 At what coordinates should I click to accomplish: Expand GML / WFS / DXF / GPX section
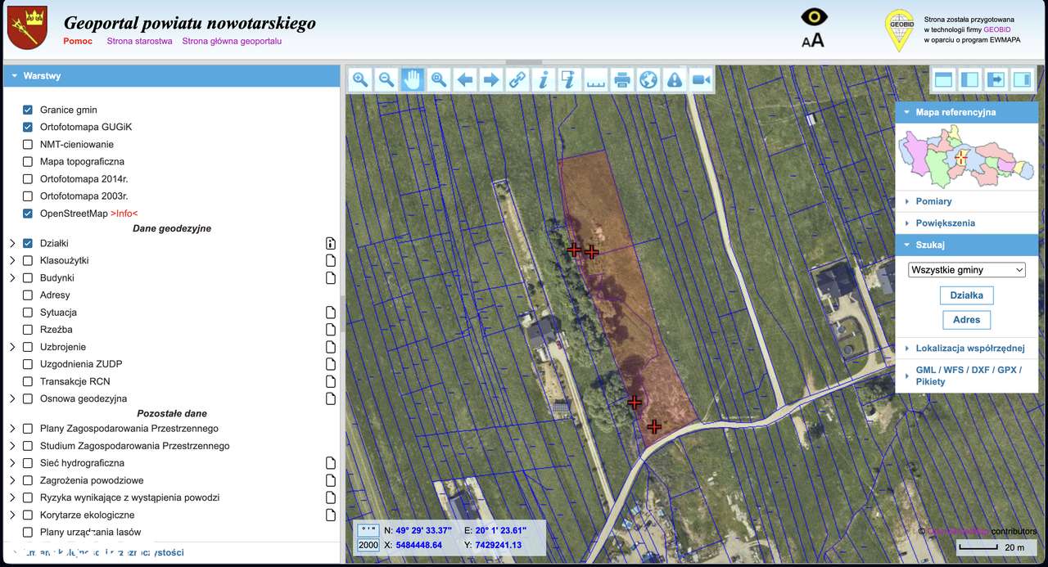(x=968, y=376)
